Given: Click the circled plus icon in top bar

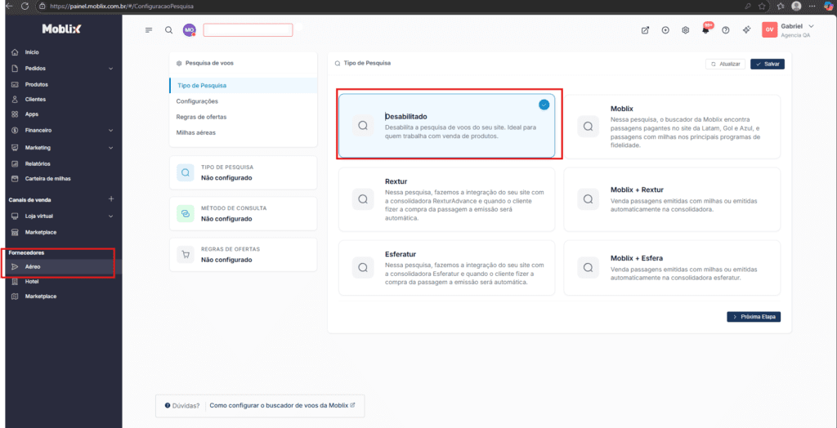Looking at the screenshot, I should pyautogui.click(x=665, y=30).
